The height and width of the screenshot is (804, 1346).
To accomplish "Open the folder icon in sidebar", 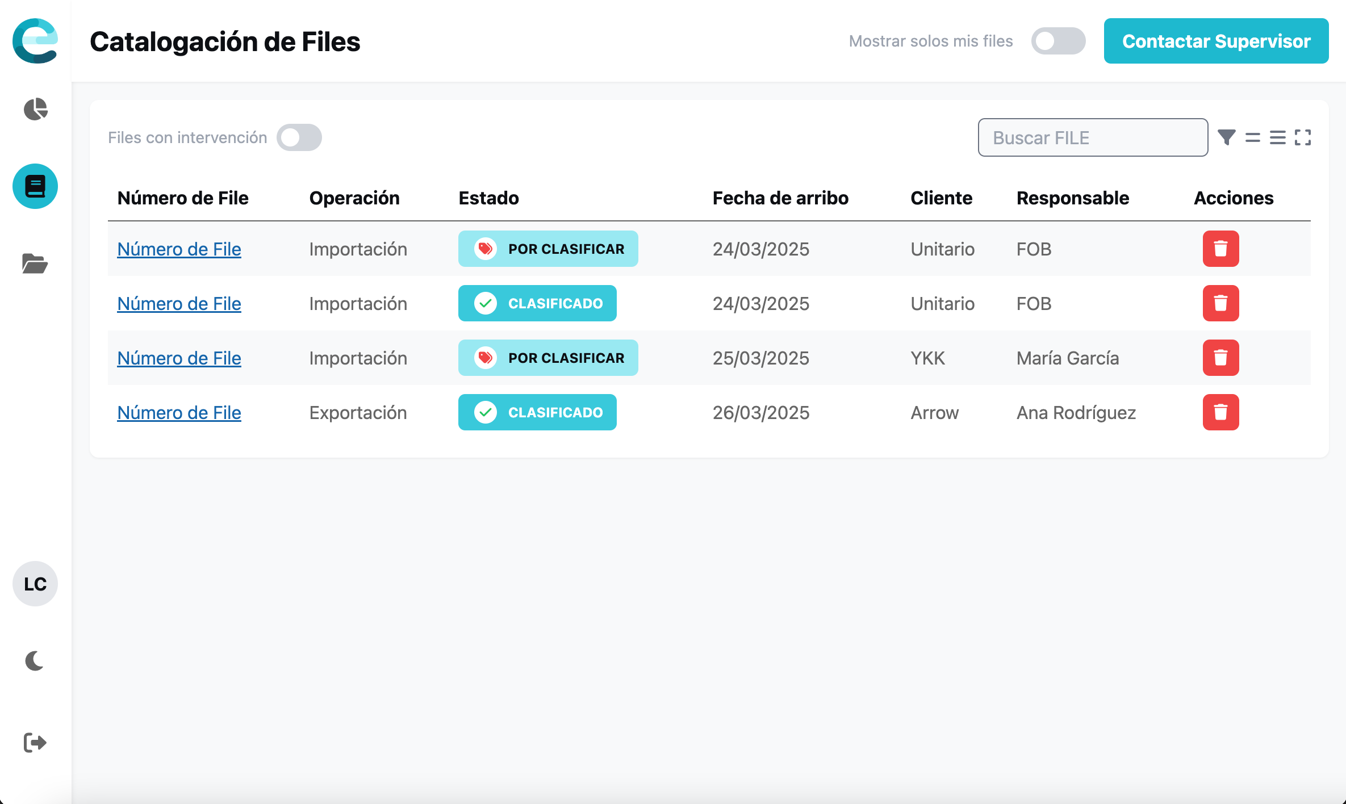I will (x=35, y=263).
